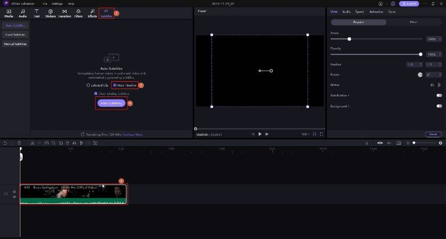Open the Filters panel

click(78, 13)
